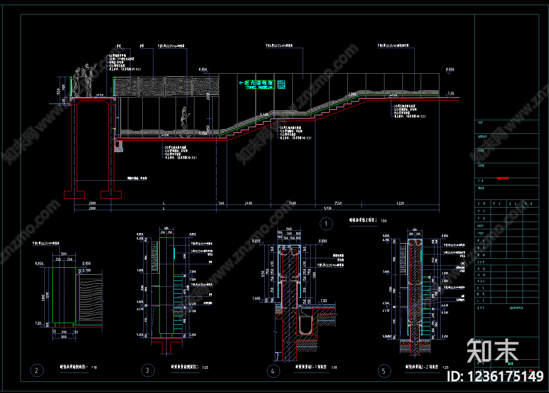This screenshot has width=549, height=393.
Task: Click the circled number 5 section marker
Action: [384, 371]
